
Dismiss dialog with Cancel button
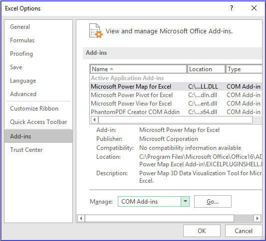point(244,231)
